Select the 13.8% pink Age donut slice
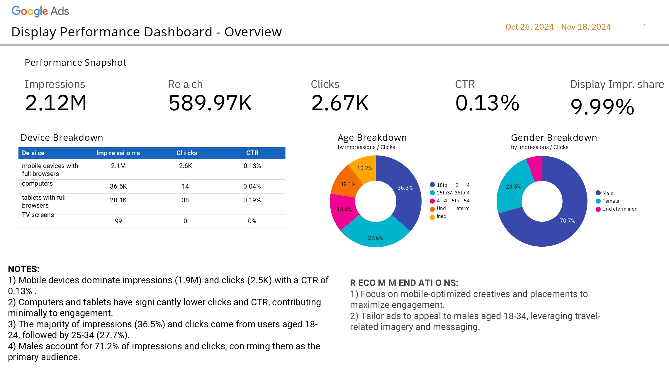 [344, 209]
